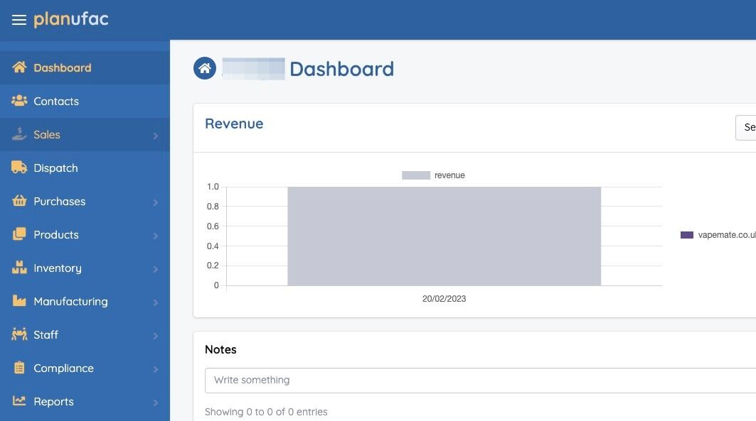Open the Dispatch menu item
Screen dimensions: 756x421
click(x=85, y=168)
